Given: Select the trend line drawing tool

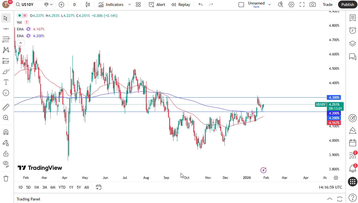Looking at the screenshot, I should [x=6, y=29].
